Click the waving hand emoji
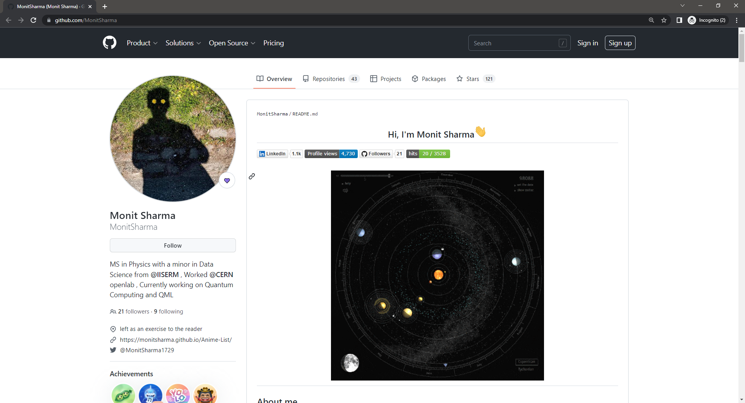Screen dimensions: 745x403 pos(481,132)
